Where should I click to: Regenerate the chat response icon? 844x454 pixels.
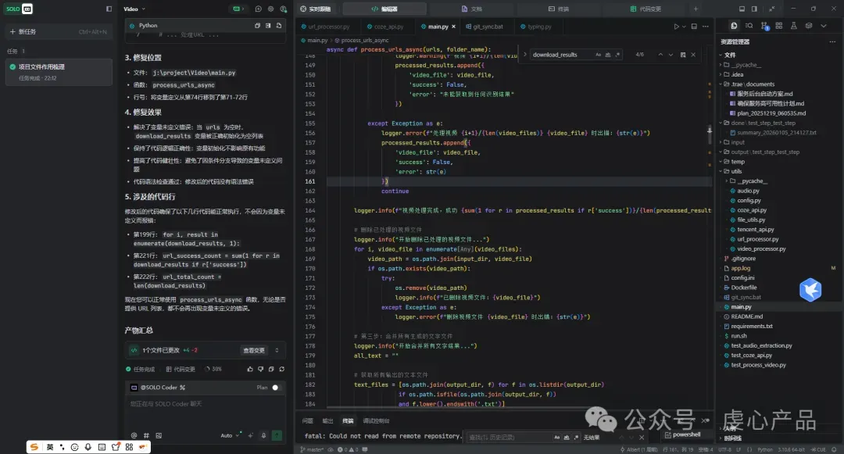coord(281,369)
